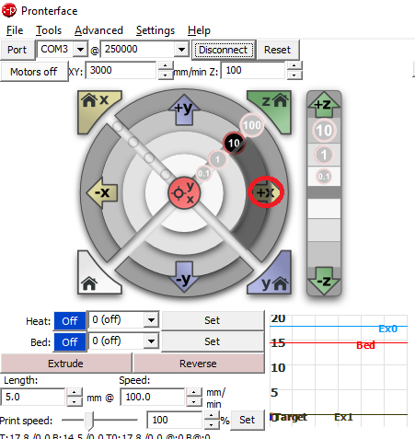Screen dimensions: 415x439
Task: Click the Print speed slider handle
Action: 89,421
